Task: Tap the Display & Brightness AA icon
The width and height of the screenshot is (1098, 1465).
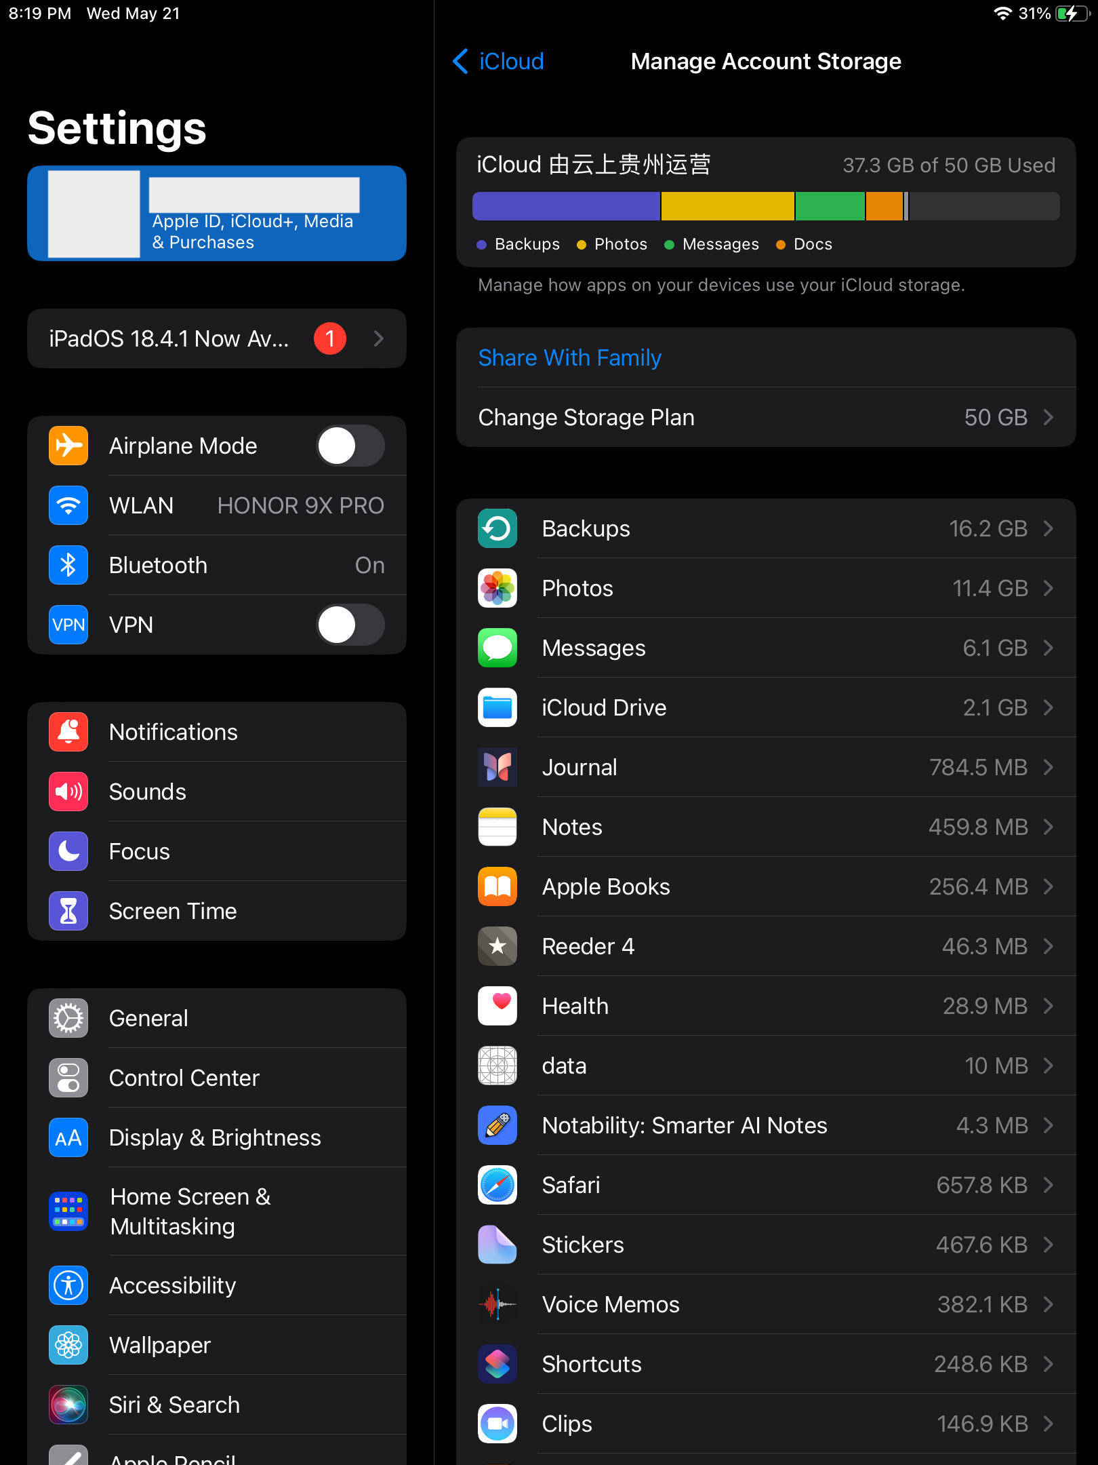Action: pyautogui.click(x=68, y=1137)
